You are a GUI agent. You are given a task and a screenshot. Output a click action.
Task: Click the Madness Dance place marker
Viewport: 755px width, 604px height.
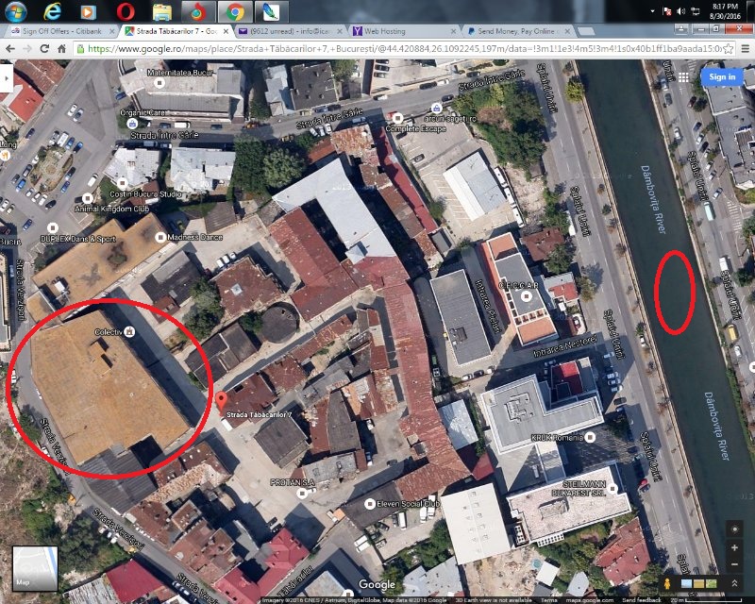pyautogui.click(x=160, y=237)
